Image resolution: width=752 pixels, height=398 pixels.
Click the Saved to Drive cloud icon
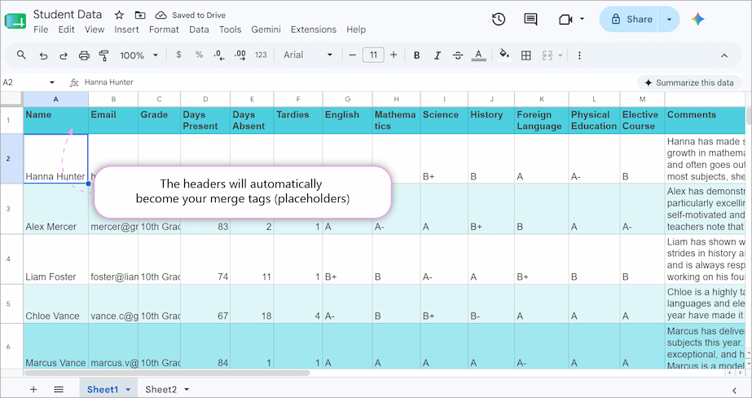[x=161, y=15]
